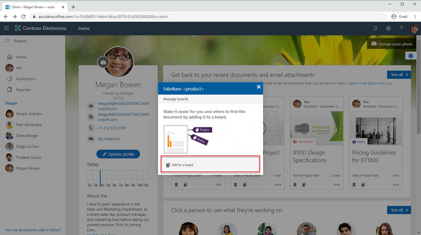This screenshot has width=421, height=235.
Task: Click the Guest profile button in browser
Action: click(x=400, y=17)
